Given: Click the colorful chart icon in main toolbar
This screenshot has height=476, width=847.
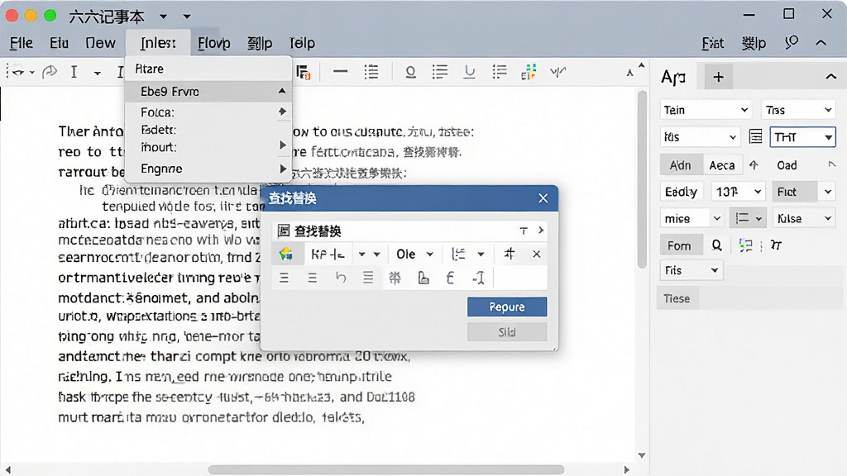Looking at the screenshot, I should coord(529,72).
